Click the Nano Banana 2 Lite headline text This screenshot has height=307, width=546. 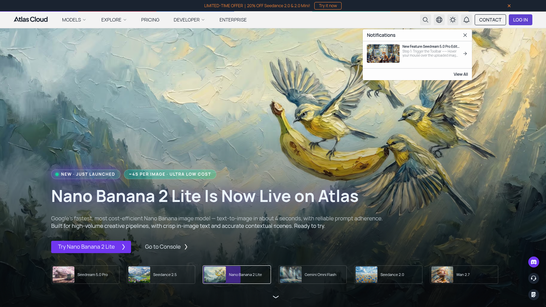pos(205,196)
